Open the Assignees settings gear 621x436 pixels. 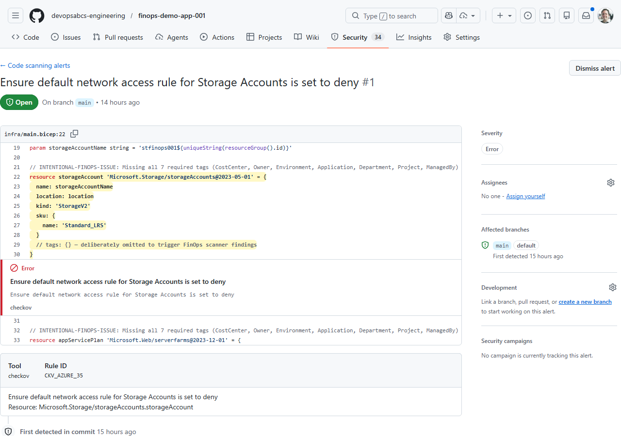click(611, 183)
